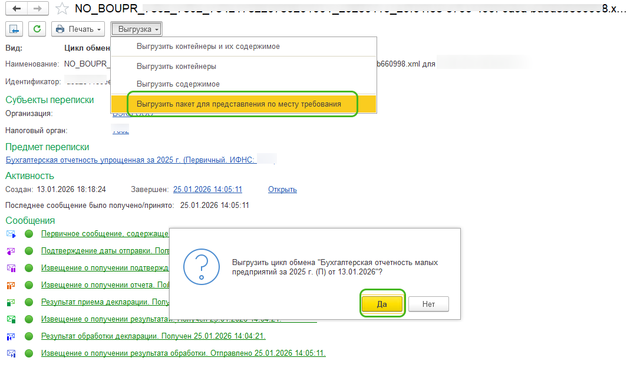Click the icon beside Извещение о получении подтверждения
This screenshot has height=374, width=627.
tap(11, 268)
